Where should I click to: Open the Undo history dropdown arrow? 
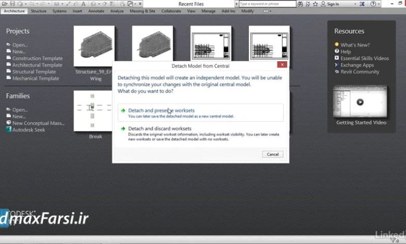coord(37,4)
